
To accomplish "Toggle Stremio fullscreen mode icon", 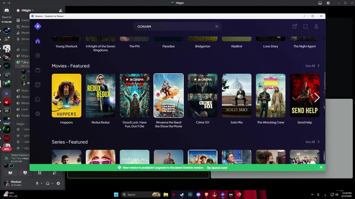I will [x=305, y=26].
